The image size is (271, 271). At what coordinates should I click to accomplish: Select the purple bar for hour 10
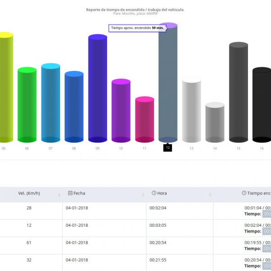pos(121,111)
